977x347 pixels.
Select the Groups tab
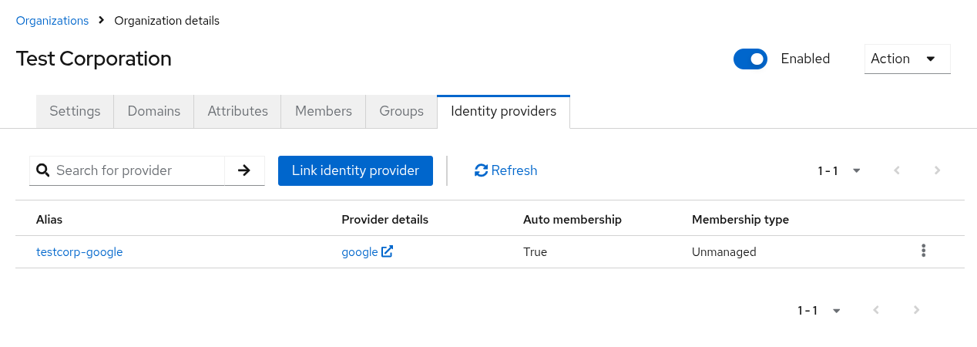(x=401, y=111)
